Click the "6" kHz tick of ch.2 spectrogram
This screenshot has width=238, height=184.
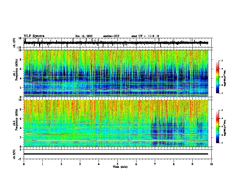pyautogui.click(x=21, y=119)
